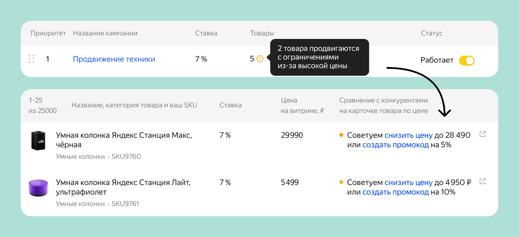Select the Умная колонка Яндекс Станция Лайт title
This screenshot has width=519, height=237.
pos(123,187)
